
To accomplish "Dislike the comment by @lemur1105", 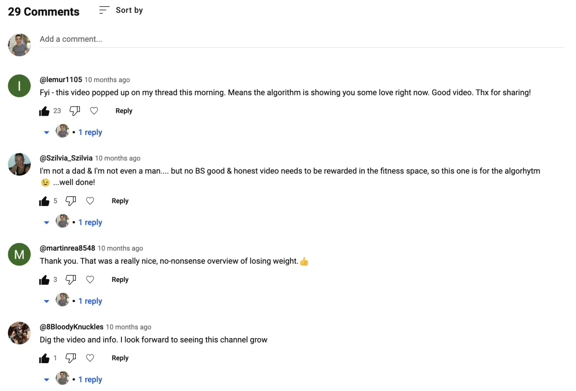I will click(75, 111).
